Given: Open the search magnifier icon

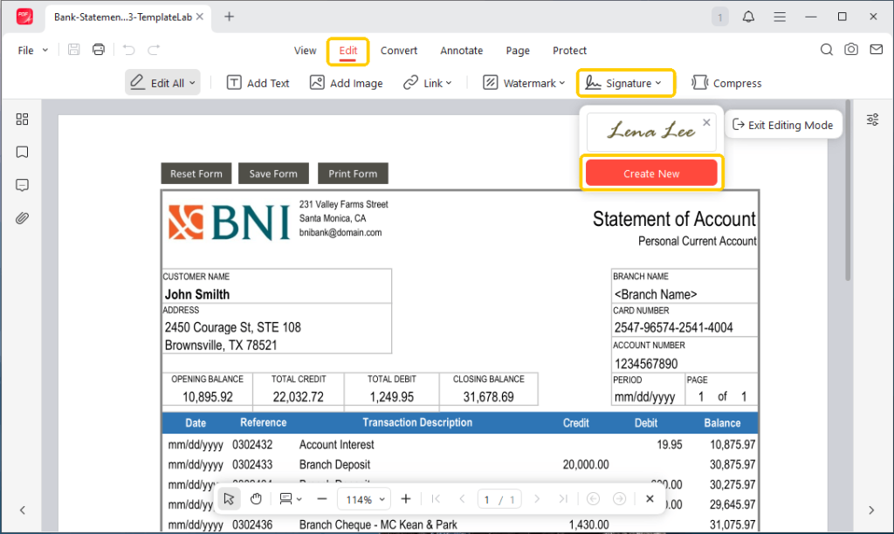Looking at the screenshot, I should tap(826, 50).
